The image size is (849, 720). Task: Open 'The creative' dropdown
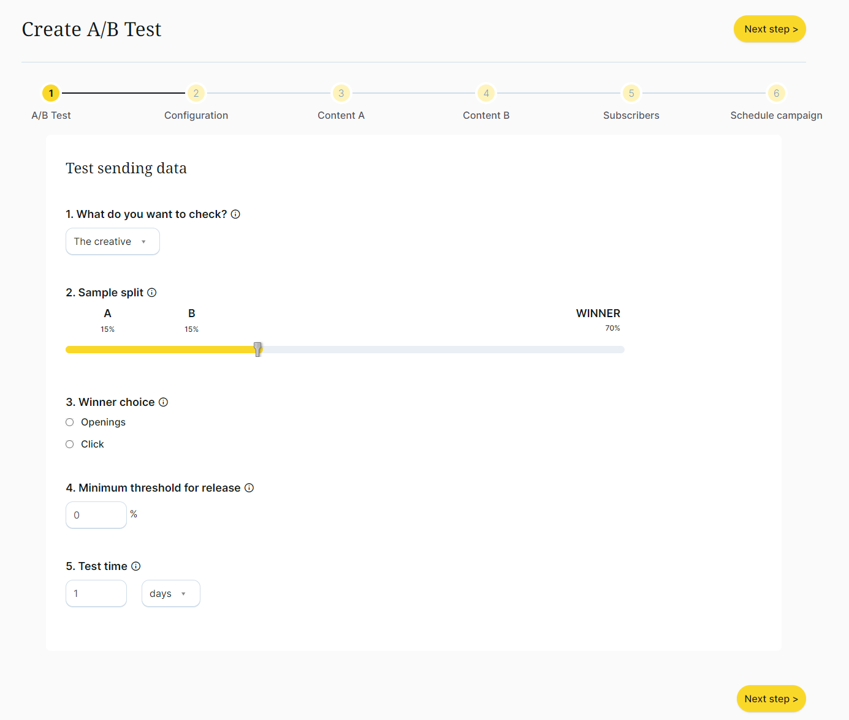click(x=113, y=242)
